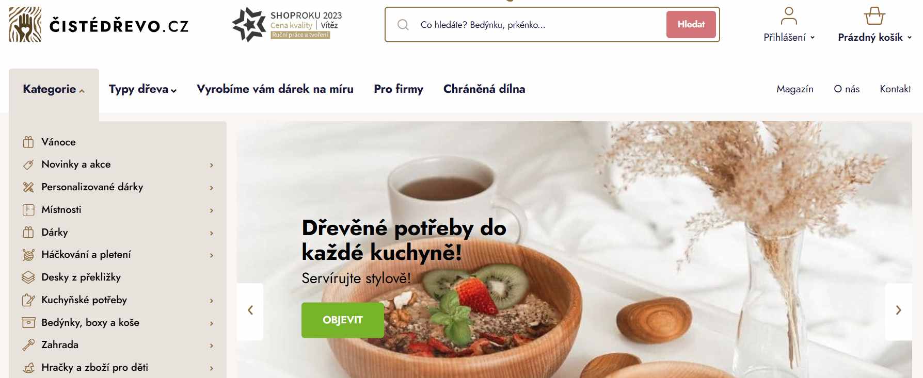Open the Chráněná dílna menu item
The height and width of the screenshot is (378, 923).
pos(484,89)
